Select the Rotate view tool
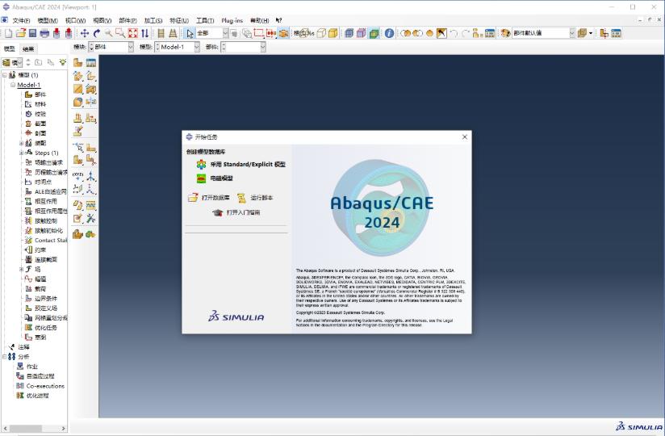This screenshot has width=665, height=436. [x=97, y=33]
